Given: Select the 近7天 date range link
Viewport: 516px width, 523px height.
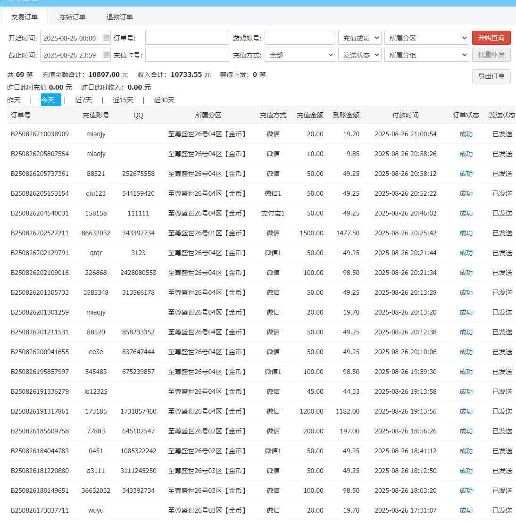Looking at the screenshot, I should [83, 100].
